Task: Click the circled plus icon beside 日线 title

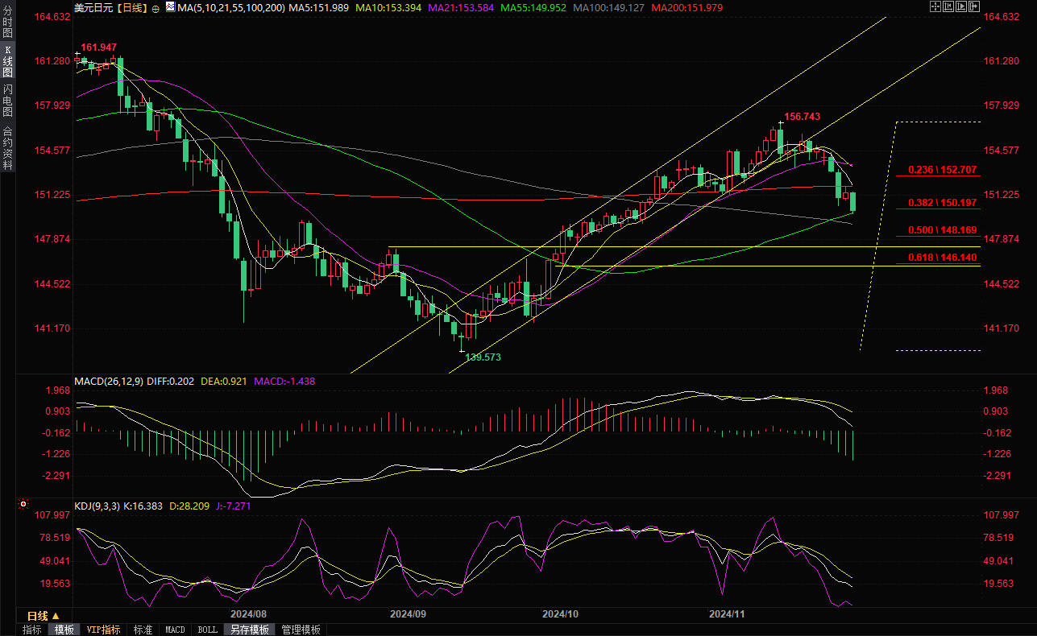Action: click(x=156, y=8)
